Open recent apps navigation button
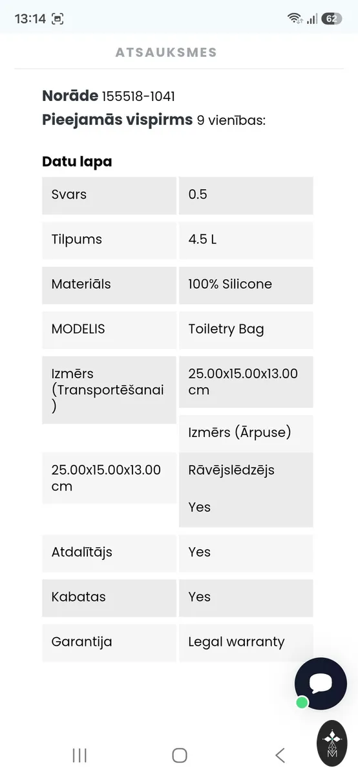The height and width of the screenshot is (777, 358). 79,755
